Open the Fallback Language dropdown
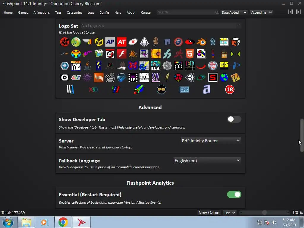 coord(207,161)
